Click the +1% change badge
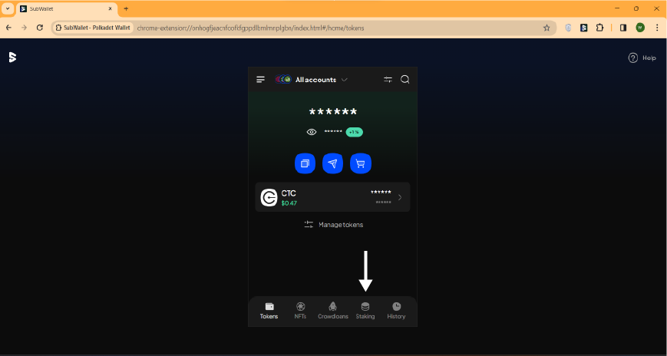Screen dimensions: 667x356 [x=355, y=132]
